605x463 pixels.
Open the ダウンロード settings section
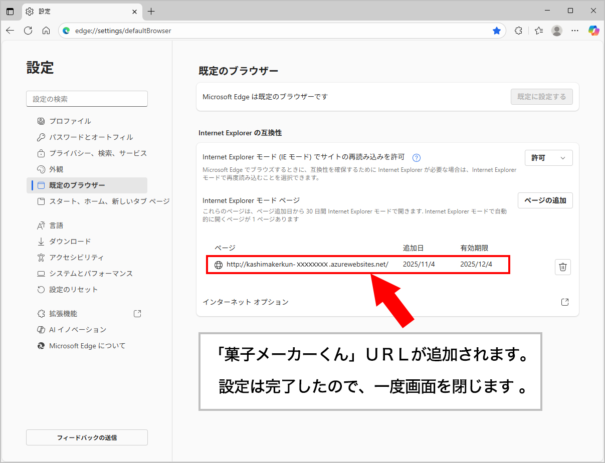coord(70,242)
